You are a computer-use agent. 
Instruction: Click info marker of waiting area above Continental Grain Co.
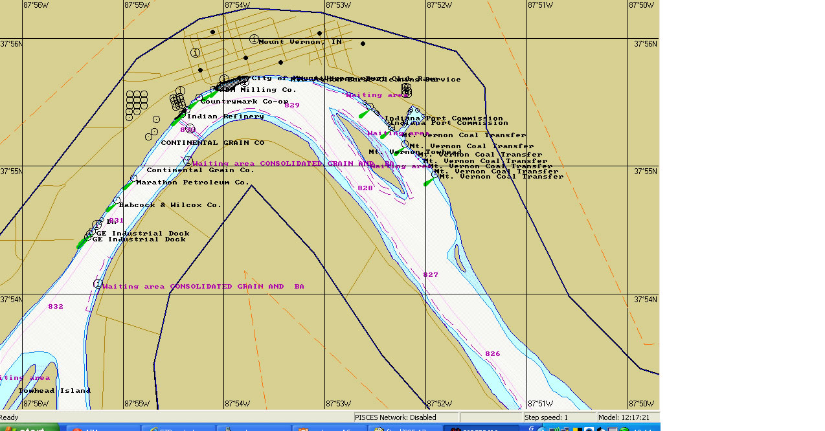[x=188, y=160]
